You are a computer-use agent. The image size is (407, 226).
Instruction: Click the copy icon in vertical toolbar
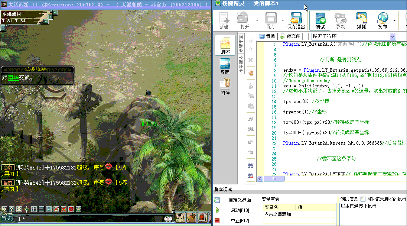[x=251, y=96]
